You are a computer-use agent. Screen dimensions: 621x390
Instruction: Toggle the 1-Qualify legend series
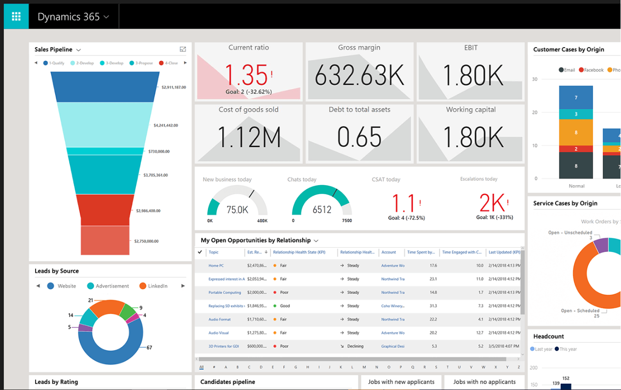[54, 63]
